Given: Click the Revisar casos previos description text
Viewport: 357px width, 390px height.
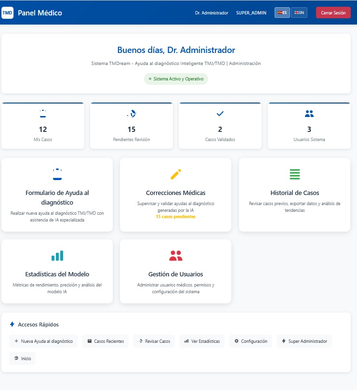Looking at the screenshot, I should tap(295, 207).
